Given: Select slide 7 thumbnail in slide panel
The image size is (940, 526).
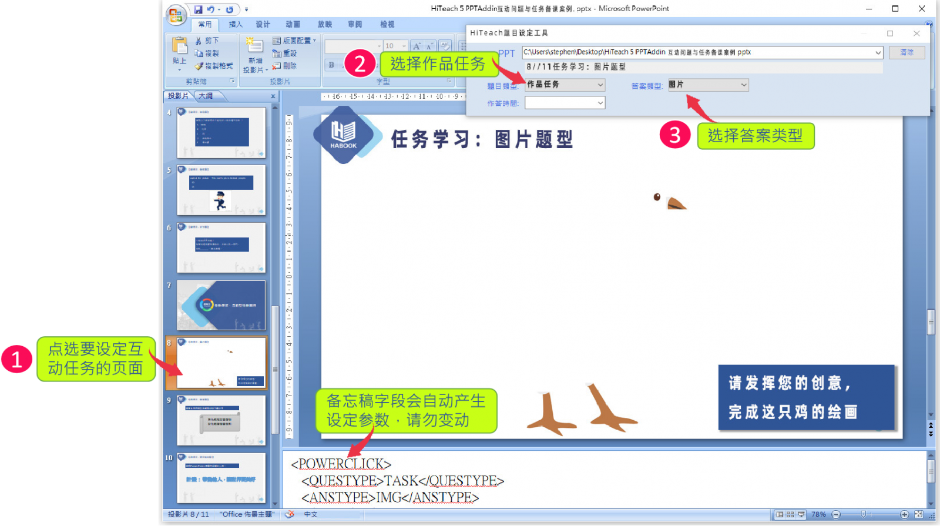Looking at the screenshot, I should [221, 305].
